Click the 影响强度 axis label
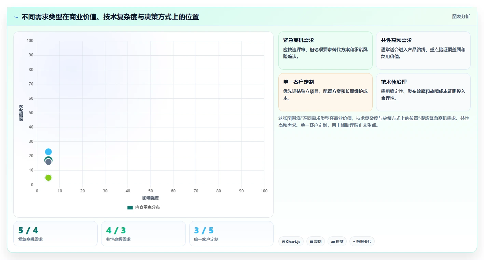The width and height of the screenshot is (484, 260). tap(151, 198)
